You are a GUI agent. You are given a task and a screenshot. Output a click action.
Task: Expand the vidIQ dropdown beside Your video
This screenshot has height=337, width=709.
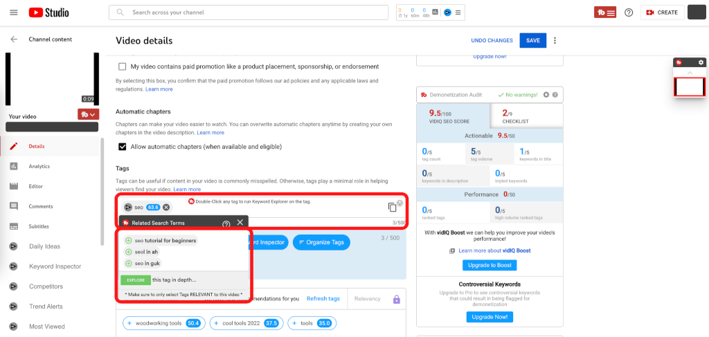click(x=88, y=114)
